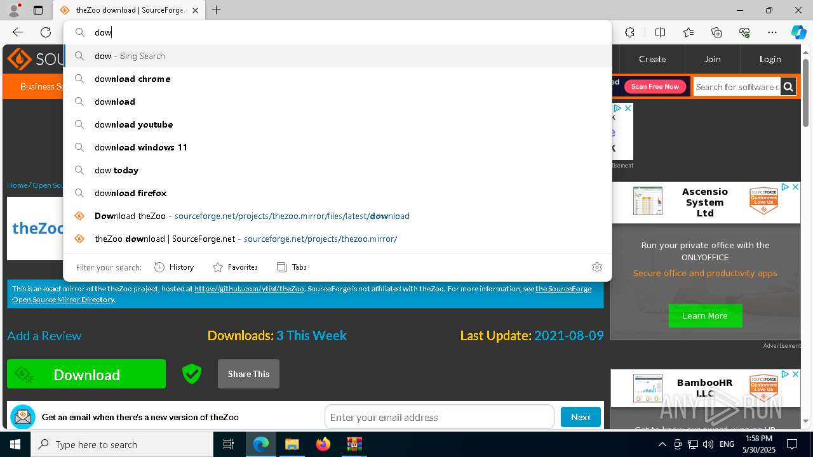Open the tab actions menu icon

click(x=38, y=10)
